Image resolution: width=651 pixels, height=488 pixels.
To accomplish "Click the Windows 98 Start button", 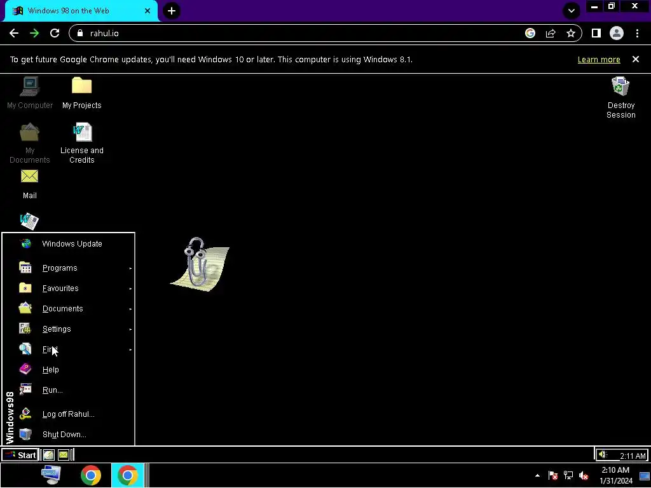I will pyautogui.click(x=20, y=455).
